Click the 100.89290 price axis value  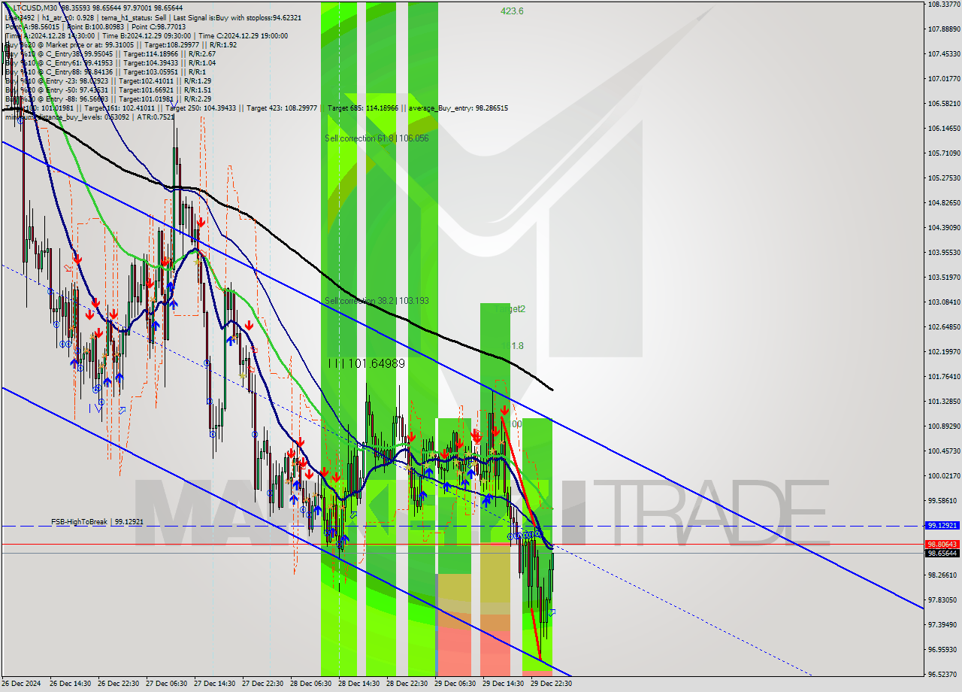tap(944, 426)
